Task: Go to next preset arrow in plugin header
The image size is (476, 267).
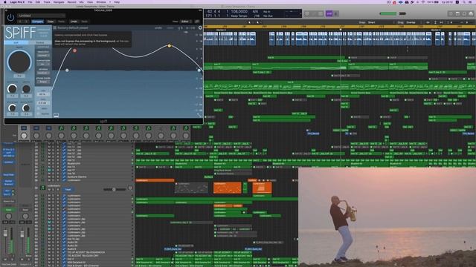Action: (27, 22)
